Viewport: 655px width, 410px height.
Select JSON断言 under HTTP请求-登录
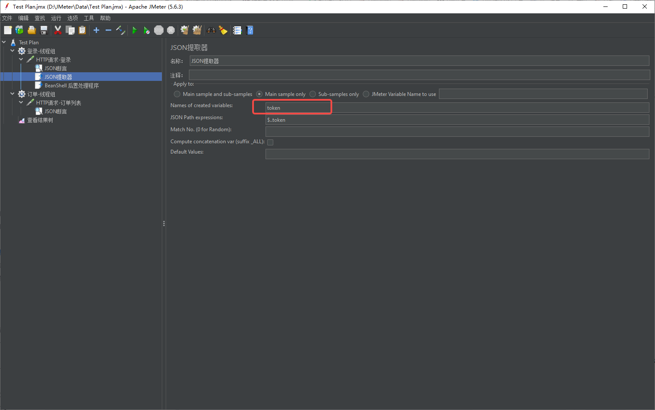pyautogui.click(x=56, y=68)
